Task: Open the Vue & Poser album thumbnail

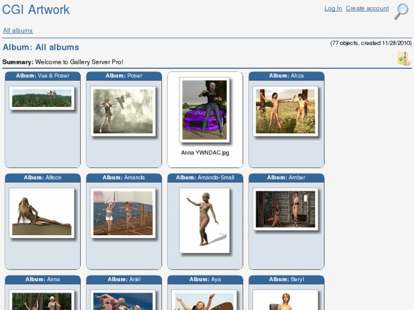Action: pos(42,98)
